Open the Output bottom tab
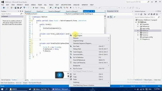 click(x=25, y=83)
